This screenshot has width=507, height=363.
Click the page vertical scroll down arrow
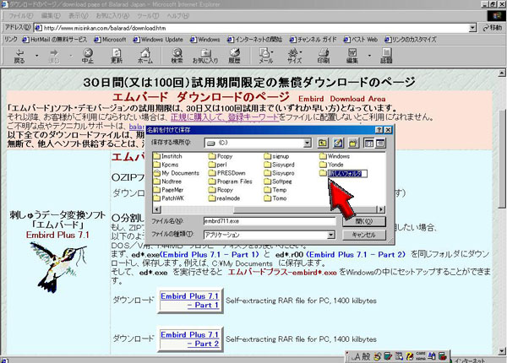(502, 350)
